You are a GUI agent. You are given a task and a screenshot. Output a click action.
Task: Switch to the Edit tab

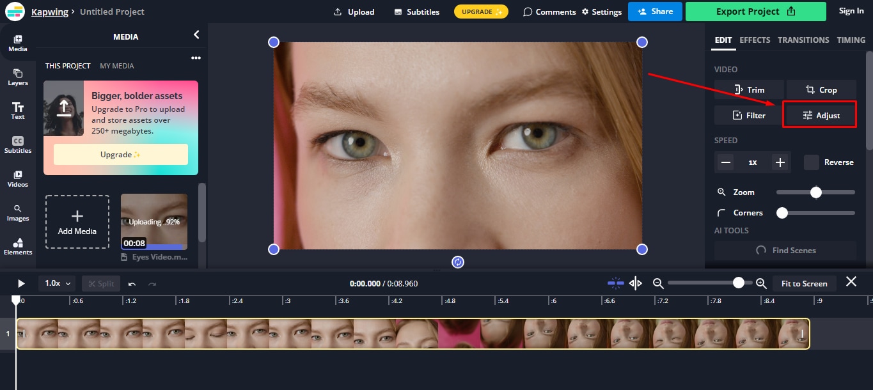(x=723, y=40)
